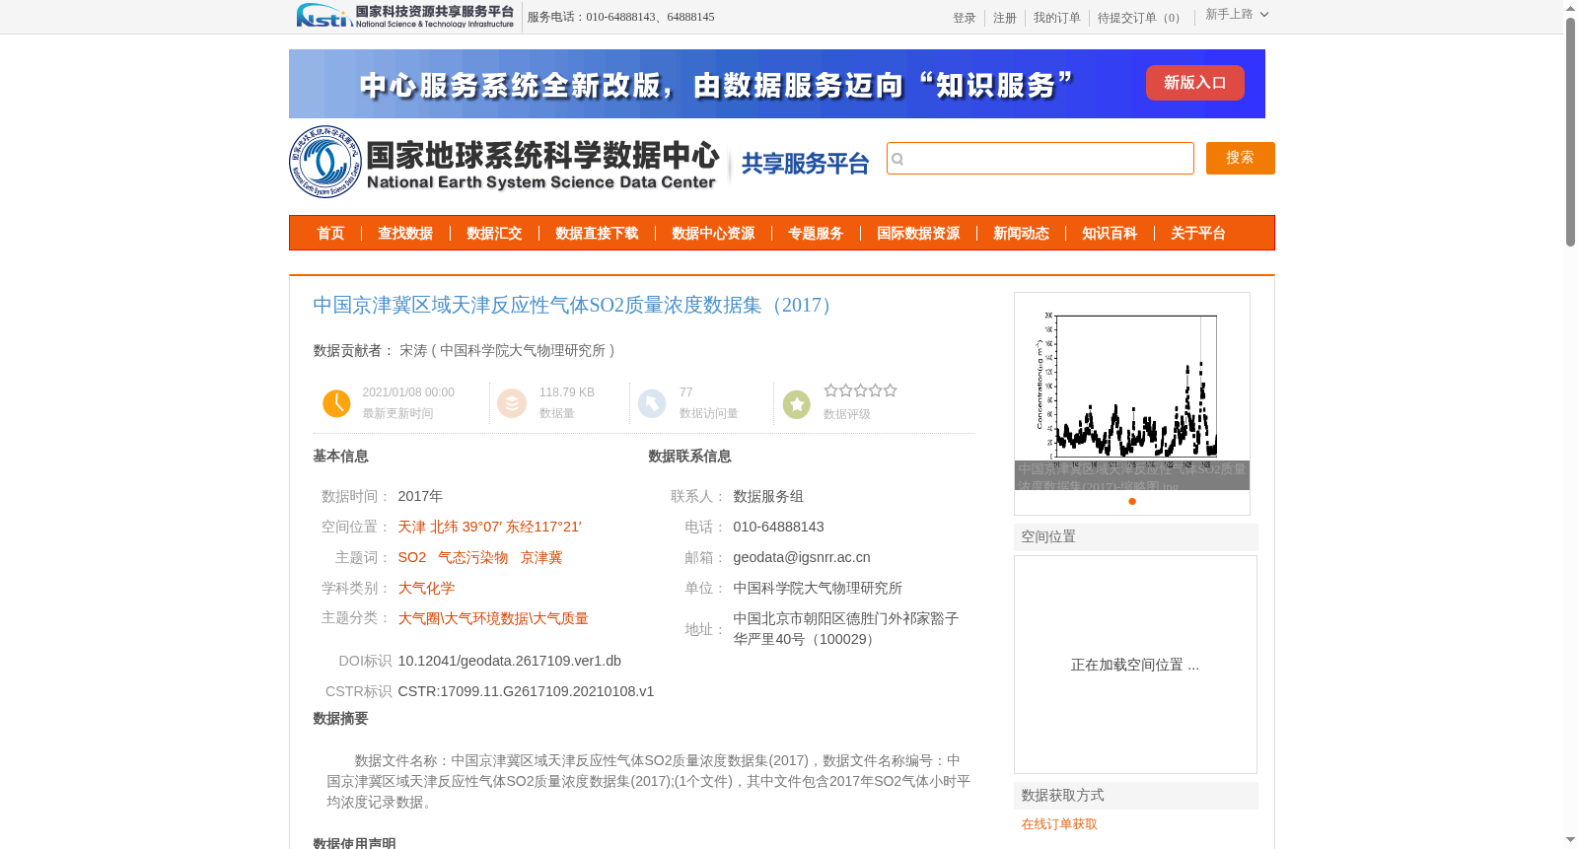Click CSTR value CSTR:17099.11.G2617109.20210108.v1
Image resolution: width=1578 pixels, height=849 pixels.
[526, 691]
